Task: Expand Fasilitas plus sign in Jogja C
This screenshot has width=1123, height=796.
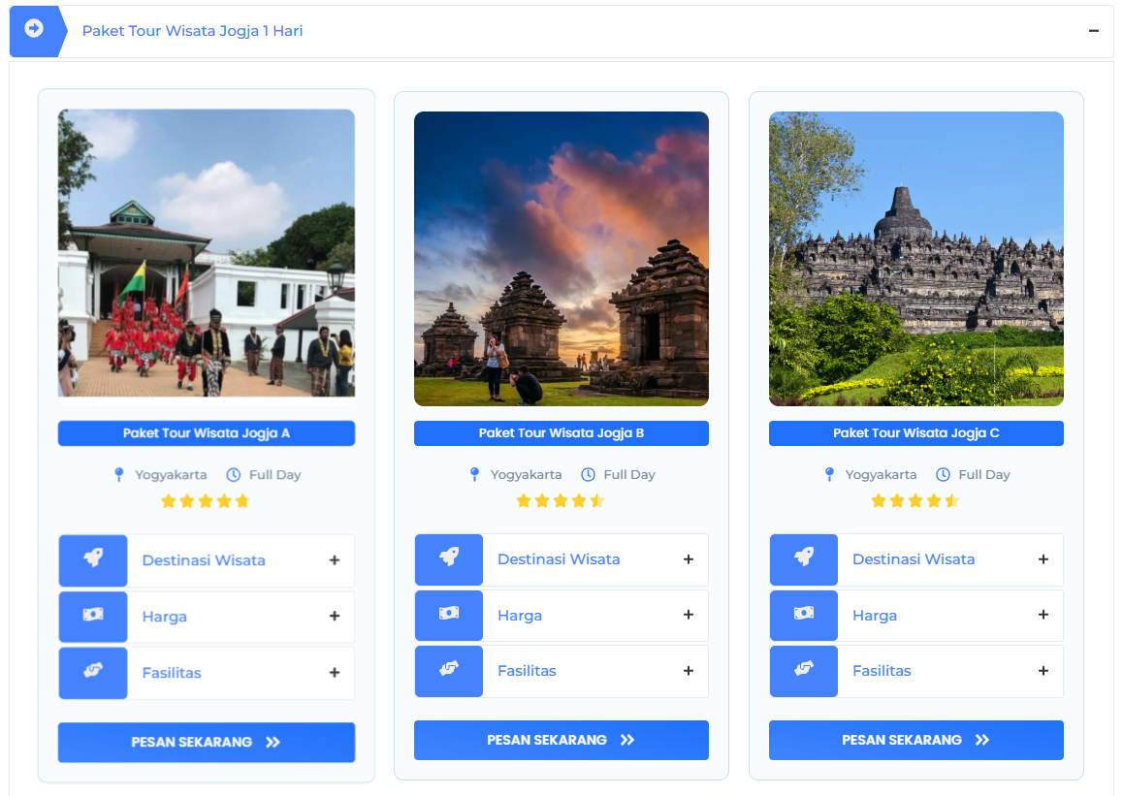Action: click(1043, 670)
